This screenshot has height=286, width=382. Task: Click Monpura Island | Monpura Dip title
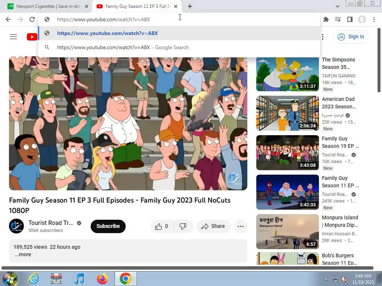click(x=340, y=221)
